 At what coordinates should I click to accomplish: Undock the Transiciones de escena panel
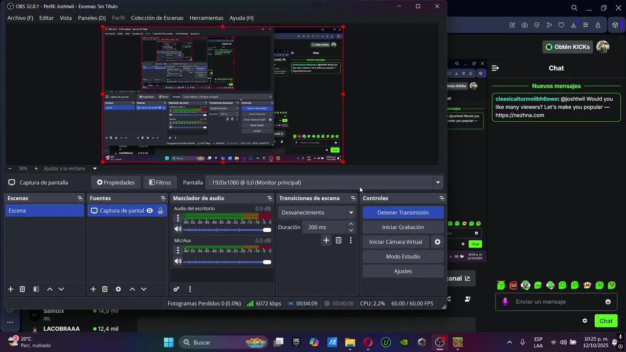[353, 198]
